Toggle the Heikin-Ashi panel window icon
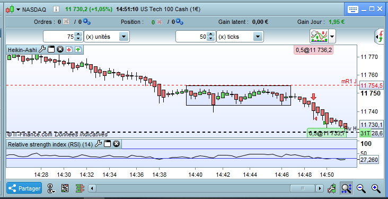388x199 pixels. point(51,49)
